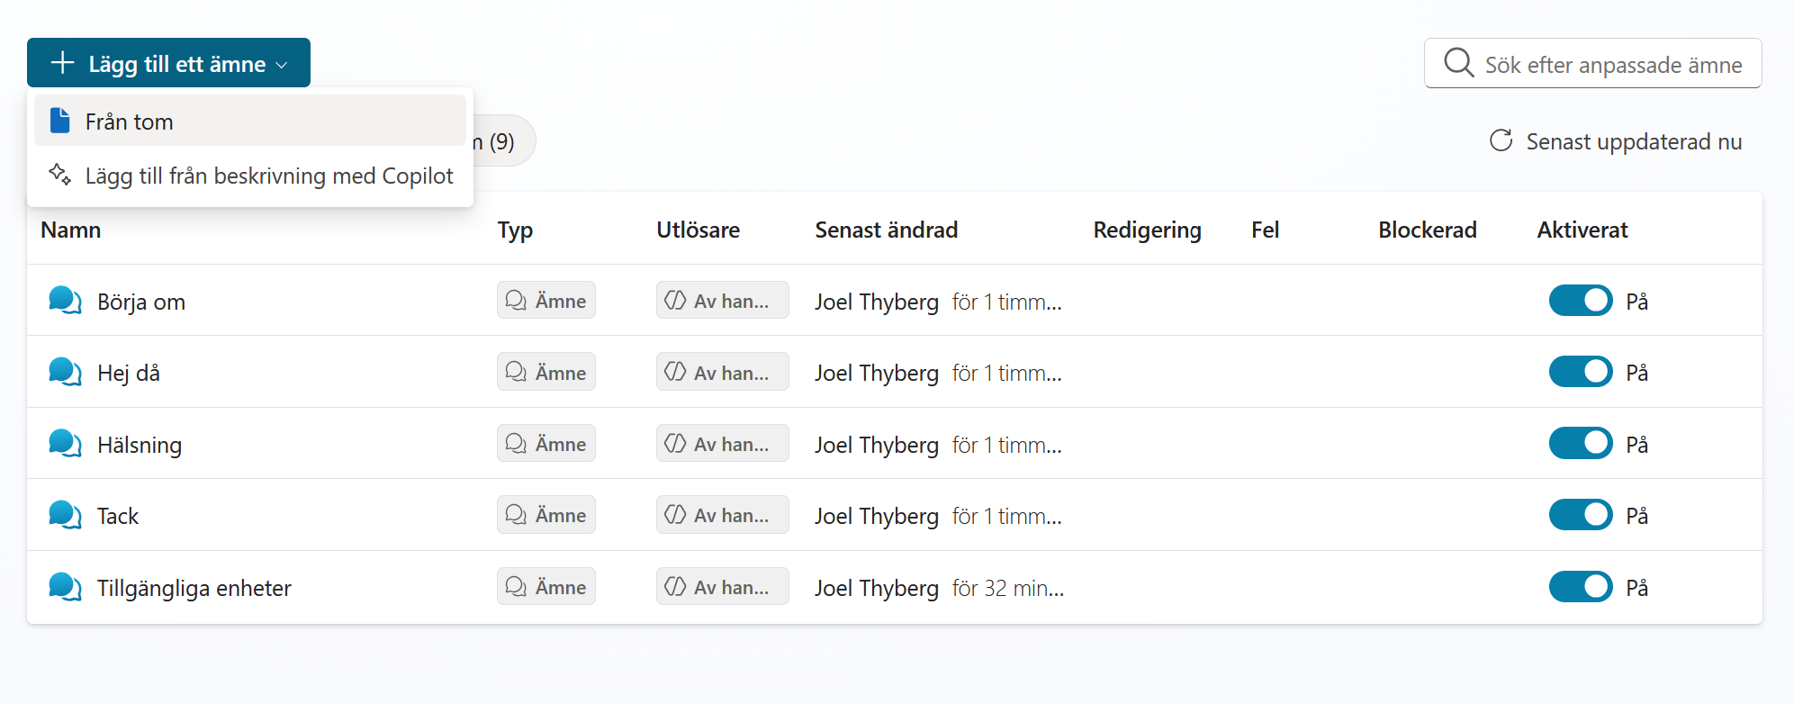Click the Redigering column header
The height and width of the screenshot is (704, 1794).
[x=1148, y=230]
